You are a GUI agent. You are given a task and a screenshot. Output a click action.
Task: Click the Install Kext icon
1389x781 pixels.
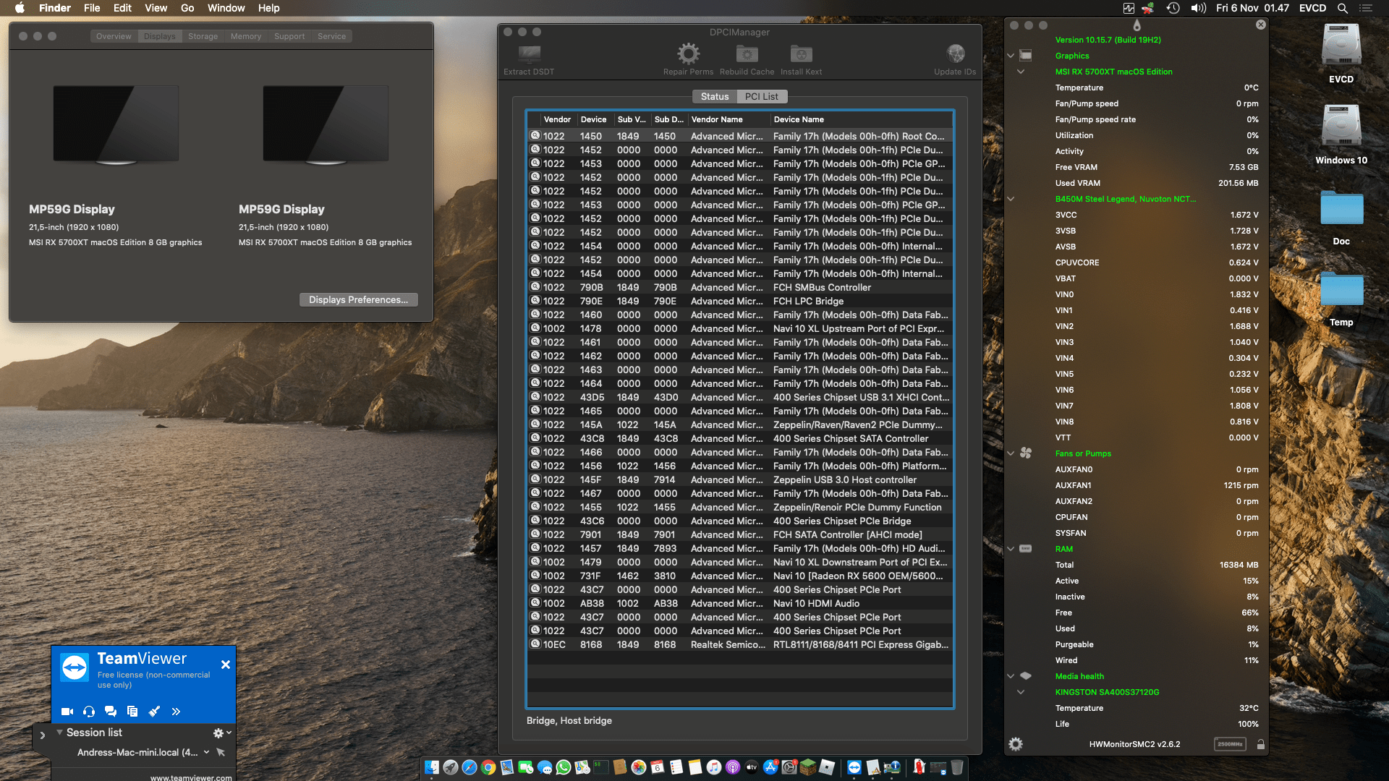pyautogui.click(x=801, y=54)
